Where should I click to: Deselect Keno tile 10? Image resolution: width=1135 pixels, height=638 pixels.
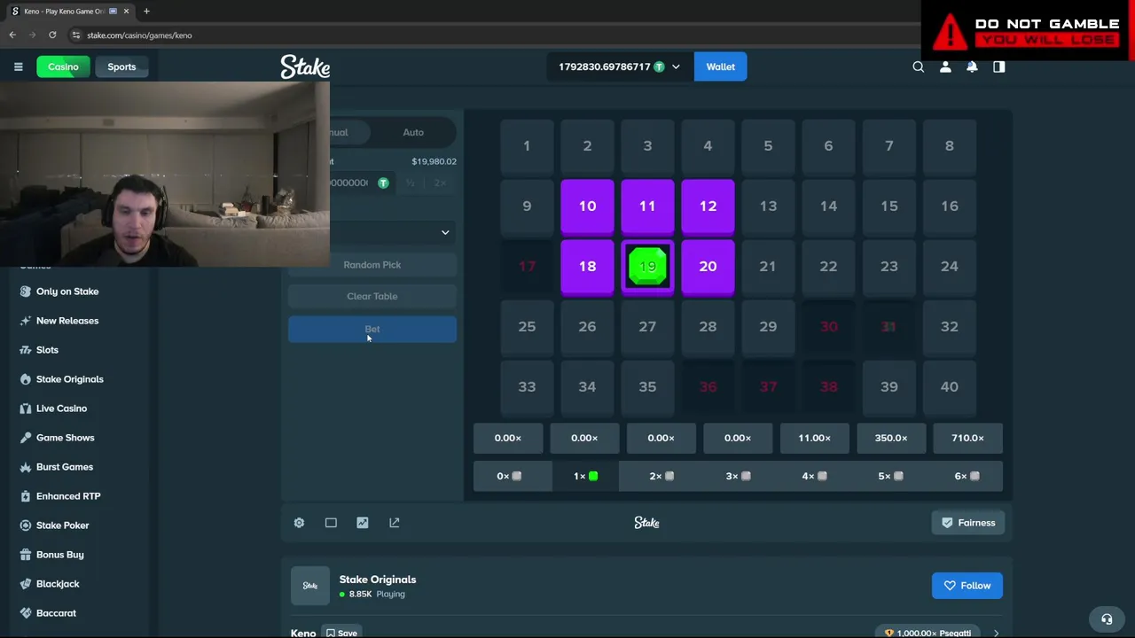click(x=587, y=206)
